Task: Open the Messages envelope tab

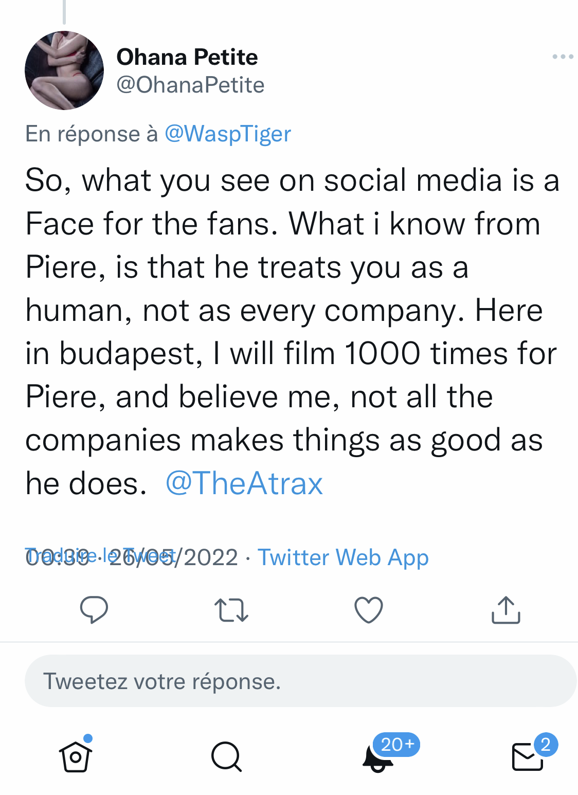Action: [528, 757]
